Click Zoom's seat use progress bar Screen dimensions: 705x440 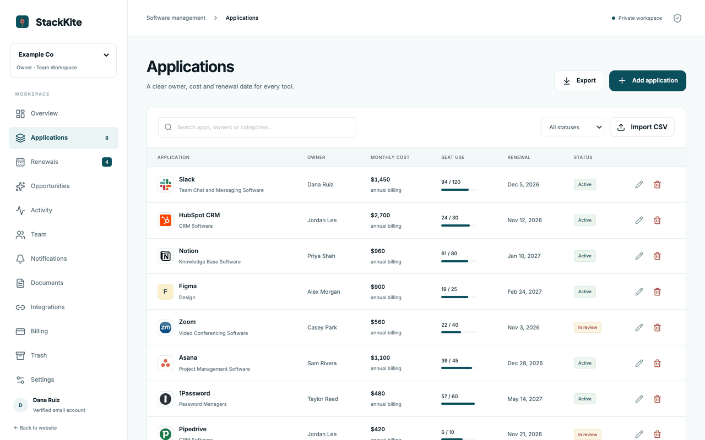coord(459,333)
